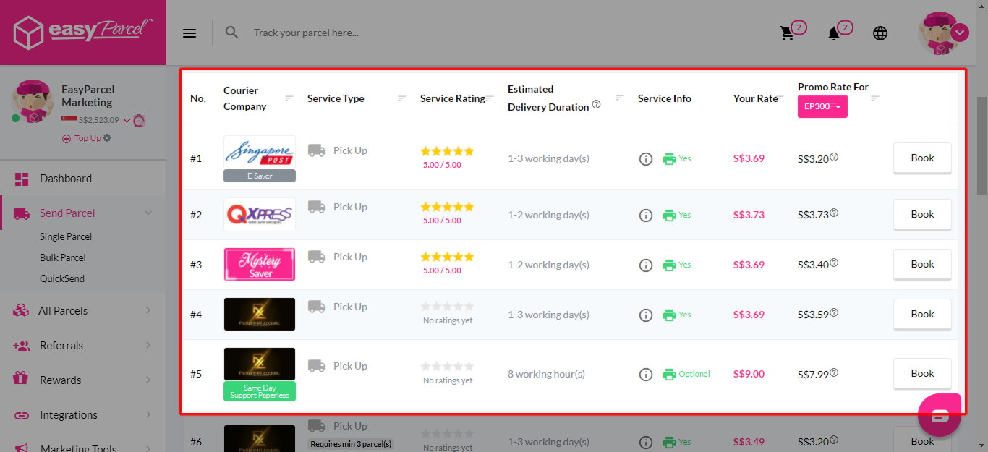The image size is (988, 452).
Task: Click the parcel tracking input field
Action: point(325,32)
